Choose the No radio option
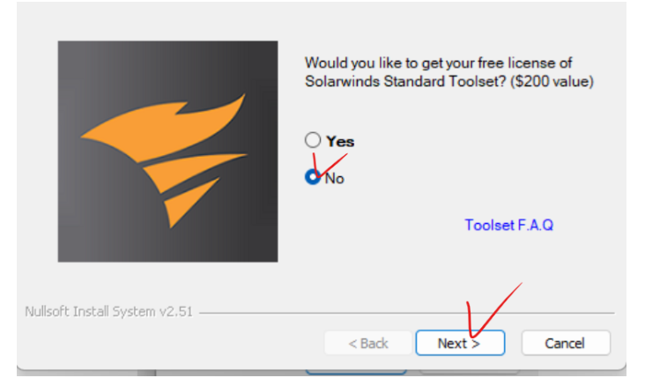Screen dimensions: 645x378 click(x=313, y=177)
